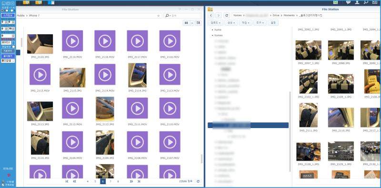This screenshot has width=381, height=188.
Task: Toggle the 전체모험 checkbox at bottom left
Action: pyautogui.click(x=3, y=185)
